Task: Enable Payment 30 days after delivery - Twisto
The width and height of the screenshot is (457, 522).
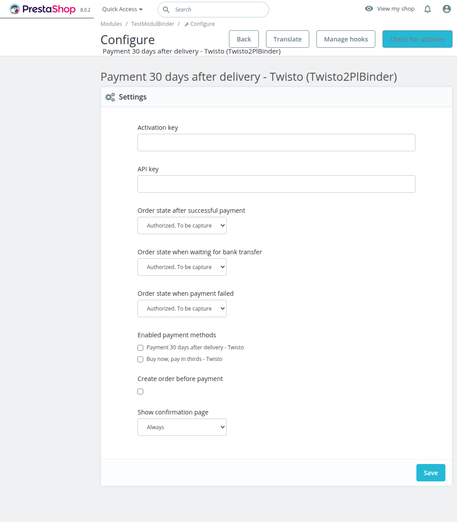Action: click(x=140, y=348)
